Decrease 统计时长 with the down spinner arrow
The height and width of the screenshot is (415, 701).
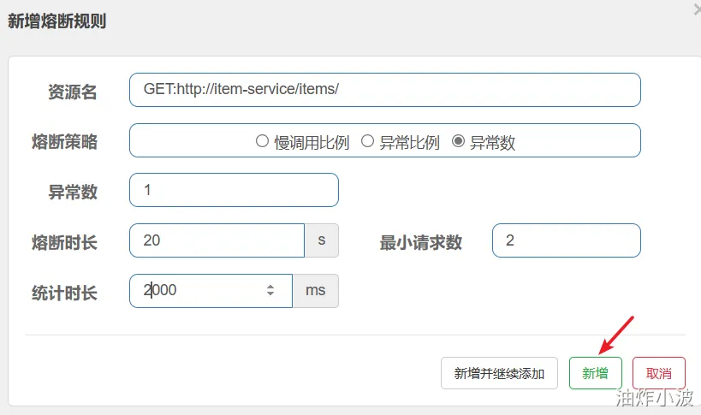tap(270, 295)
